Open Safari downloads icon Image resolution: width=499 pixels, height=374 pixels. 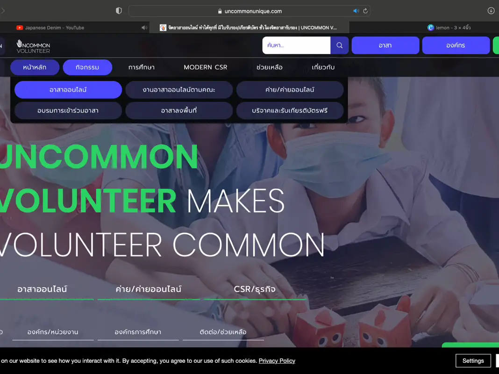coord(491,11)
